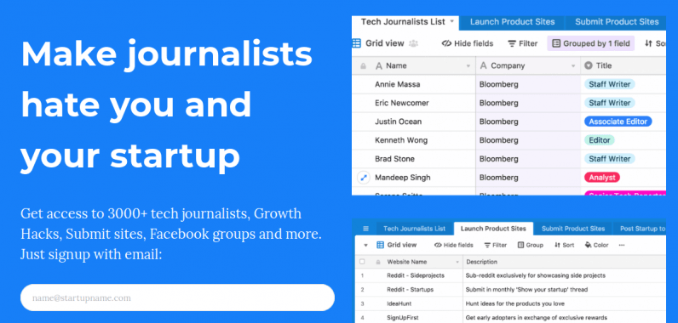Open the three-dots more options menu
Viewport: 678px width, 323px height.
(x=622, y=245)
